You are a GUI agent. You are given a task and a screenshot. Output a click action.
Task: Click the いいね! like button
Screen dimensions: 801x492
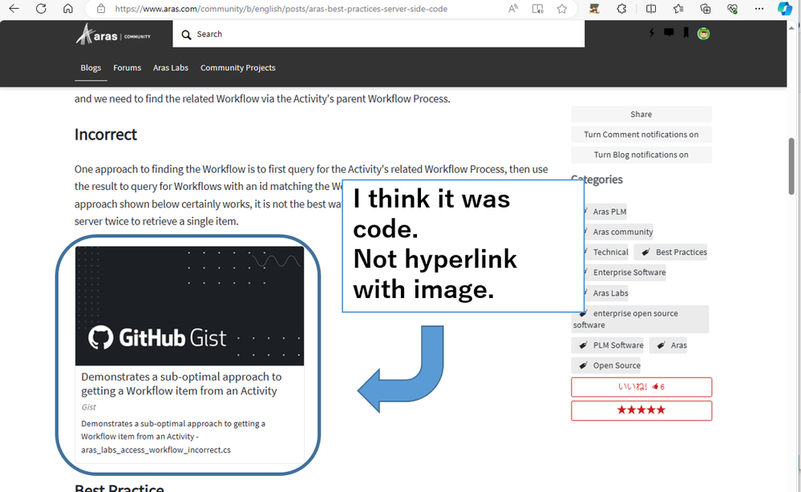(x=641, y=387)
